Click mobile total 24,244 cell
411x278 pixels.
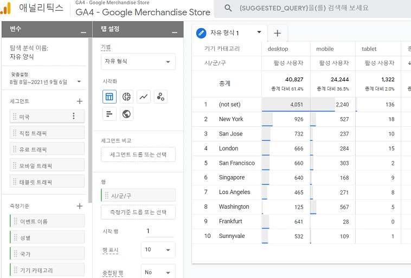(x=333, y=84)
